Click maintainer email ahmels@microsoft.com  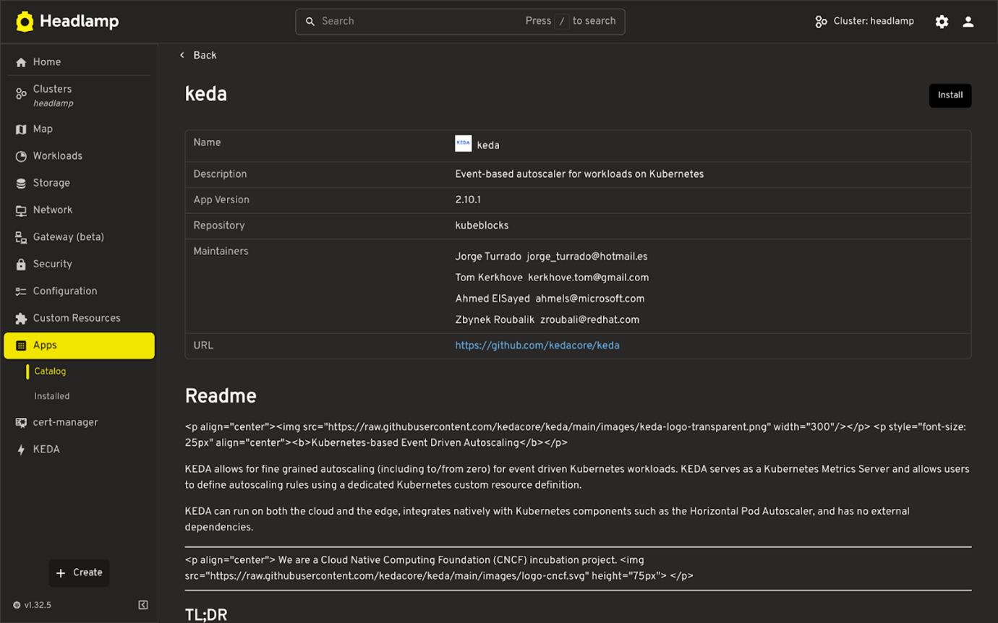(x=590, y=298)
